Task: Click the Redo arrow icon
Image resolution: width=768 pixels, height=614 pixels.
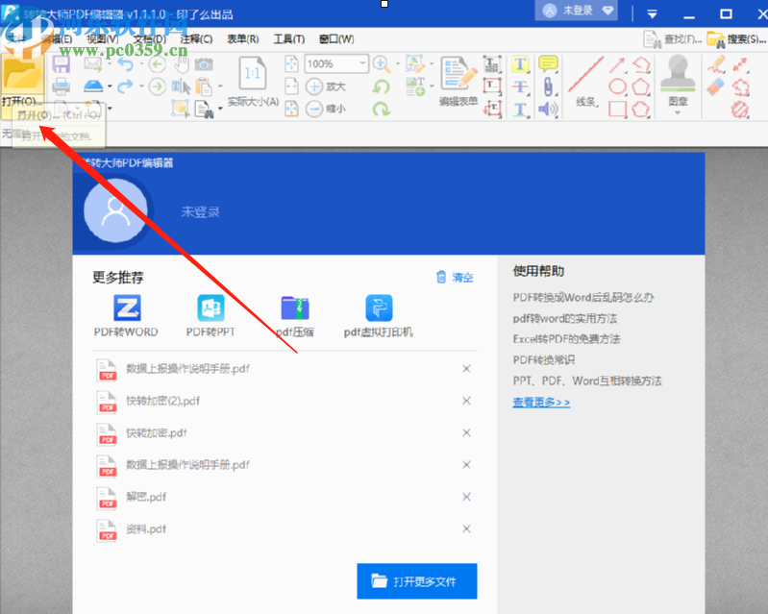Action: click(125, 86)
